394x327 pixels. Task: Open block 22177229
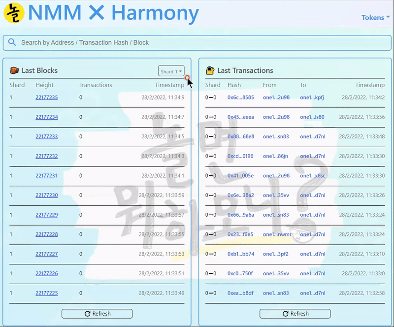46,215
